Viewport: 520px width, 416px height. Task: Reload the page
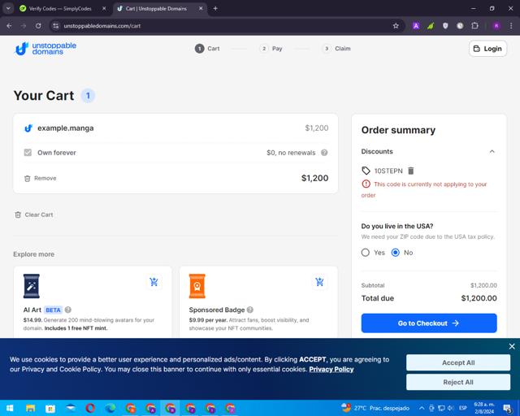click(38, 26)
